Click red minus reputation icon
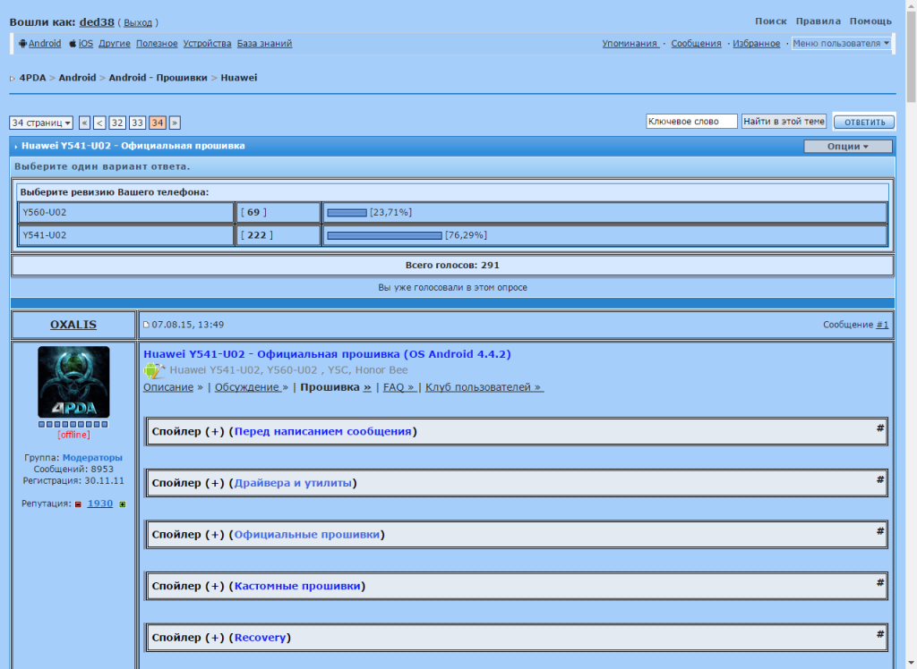 [78, 504]
